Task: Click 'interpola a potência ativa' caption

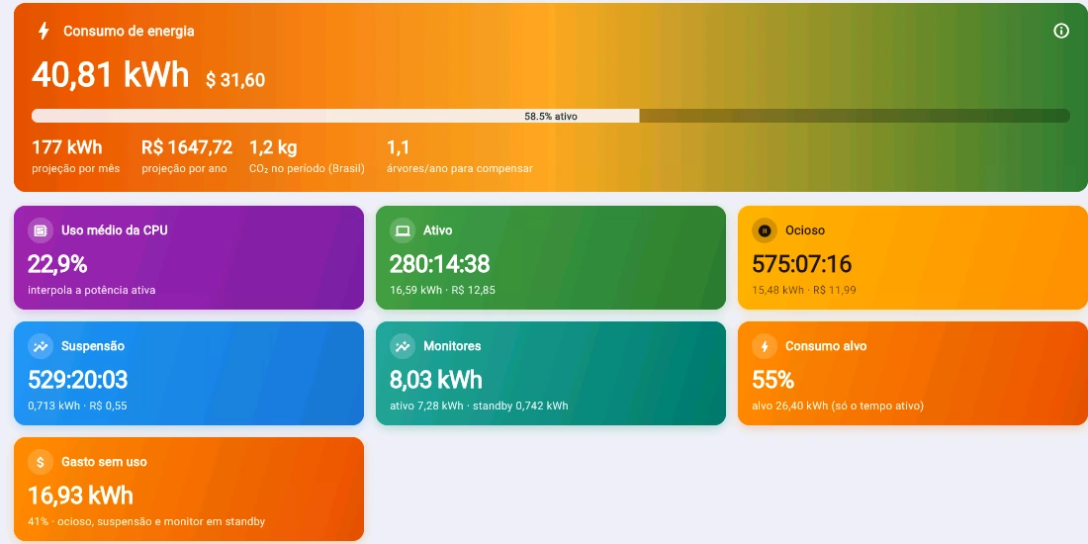Action: [92, 290]
